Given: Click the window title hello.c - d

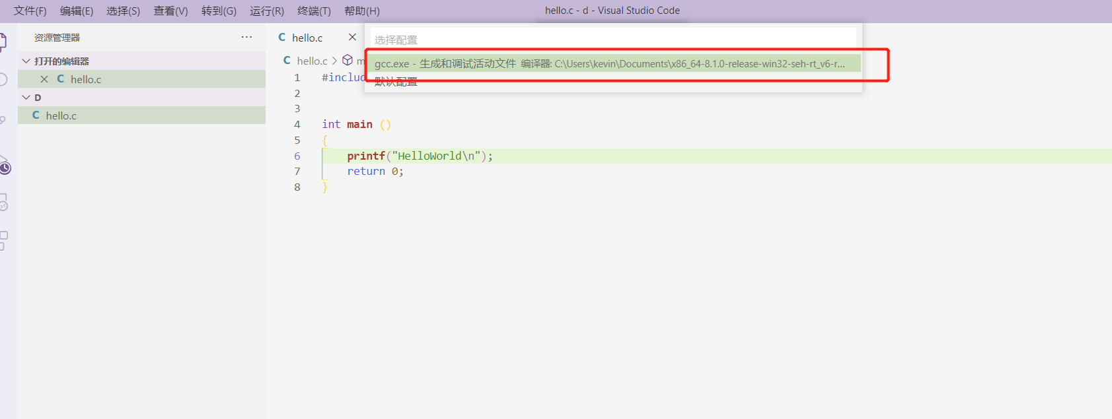Looking at the screenshot, I should coord(612,11).
